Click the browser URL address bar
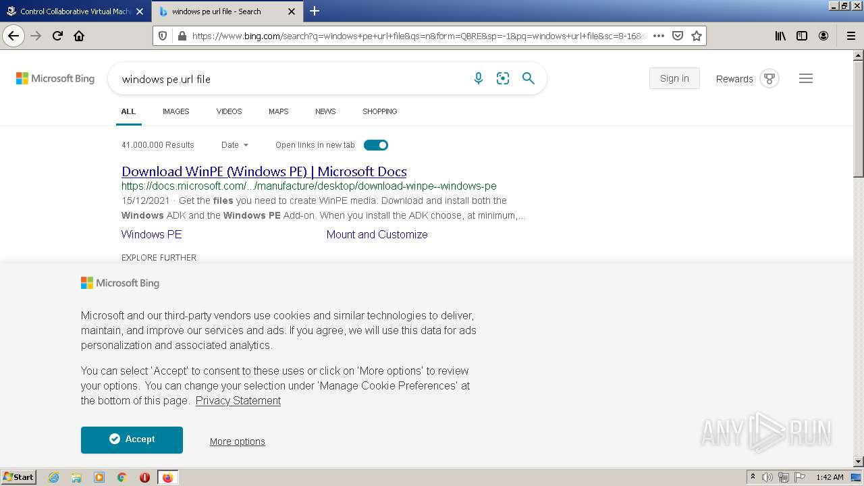The image size is (864, 486). tap(418, 36)
